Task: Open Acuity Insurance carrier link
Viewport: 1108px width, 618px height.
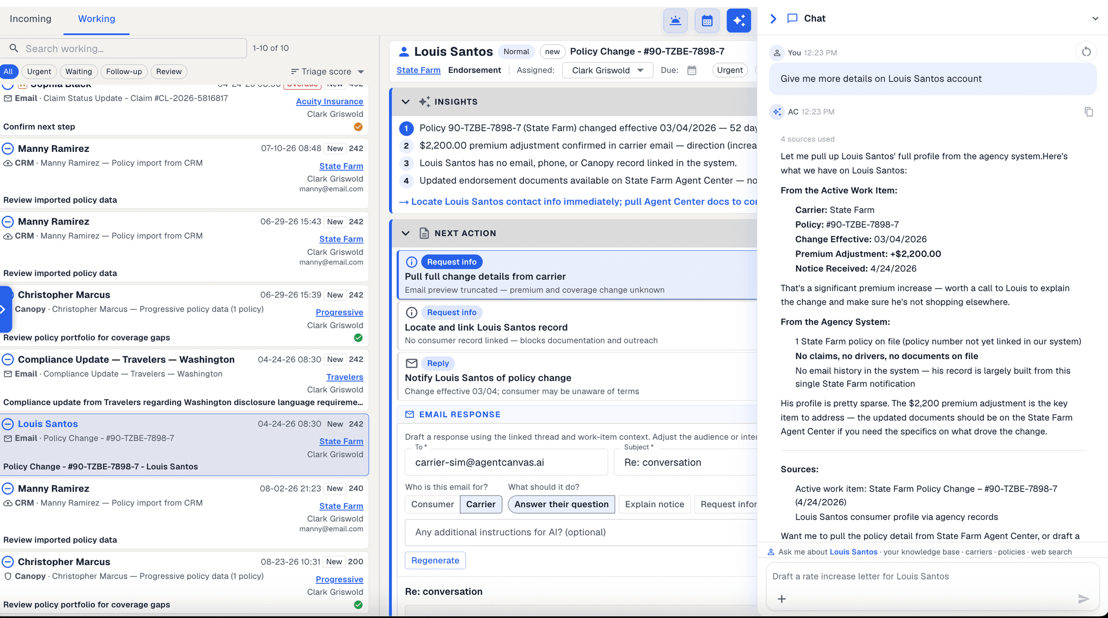Action: pyautogui.click(x=329, y=102)
